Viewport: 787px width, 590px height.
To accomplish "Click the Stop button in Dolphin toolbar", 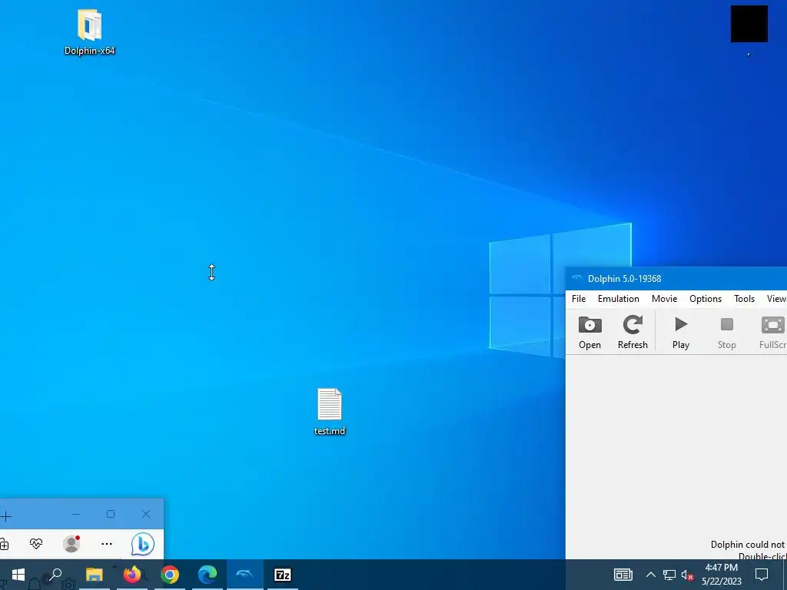I will 727,332.
